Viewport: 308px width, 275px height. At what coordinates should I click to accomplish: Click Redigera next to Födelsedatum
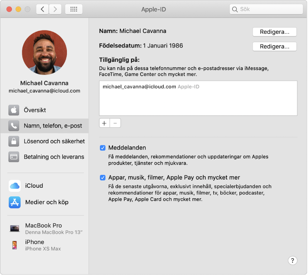click(x=274, y=46)
